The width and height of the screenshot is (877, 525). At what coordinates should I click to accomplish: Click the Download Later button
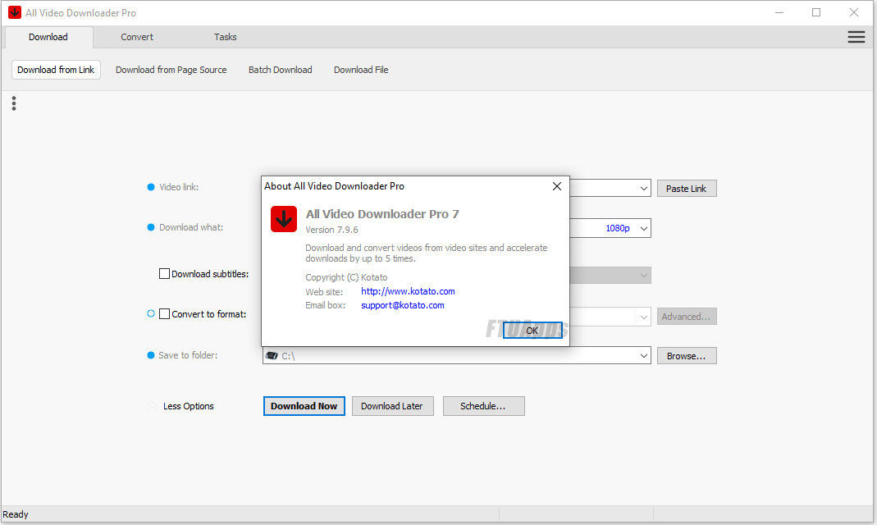click(392, 406)
